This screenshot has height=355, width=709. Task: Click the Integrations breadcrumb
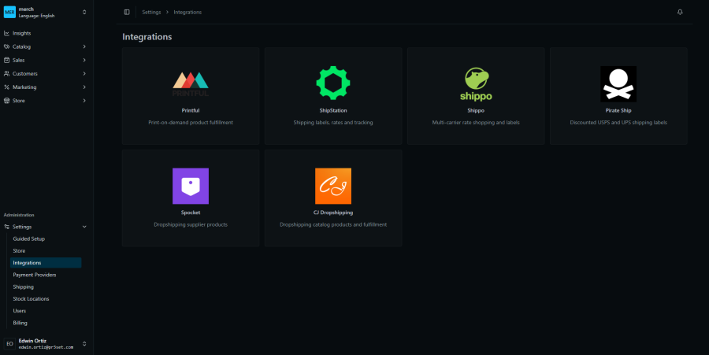tap(187, 12)
